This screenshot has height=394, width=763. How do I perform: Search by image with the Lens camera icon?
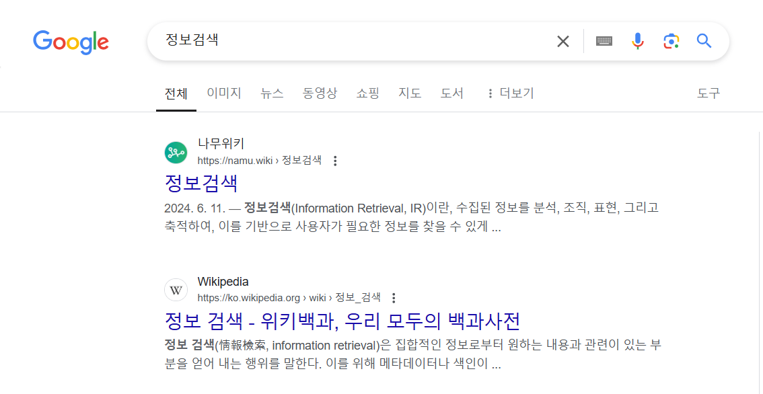click(x=671, y=41)
